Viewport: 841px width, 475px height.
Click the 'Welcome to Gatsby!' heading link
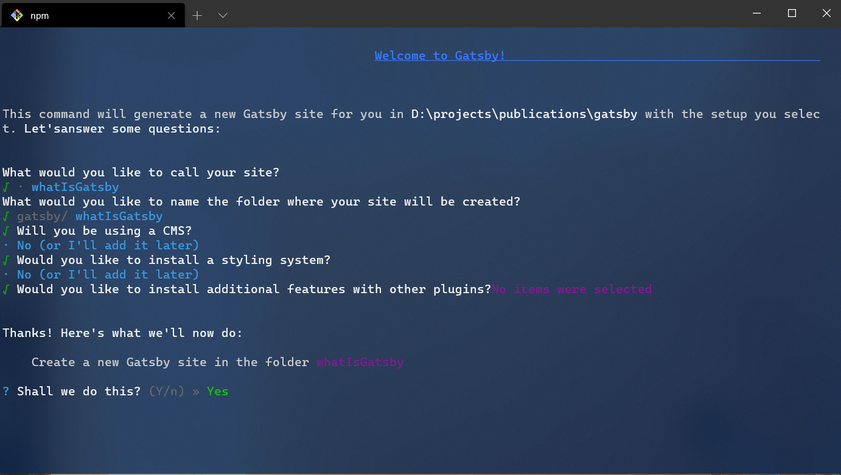tap(440, 56)
